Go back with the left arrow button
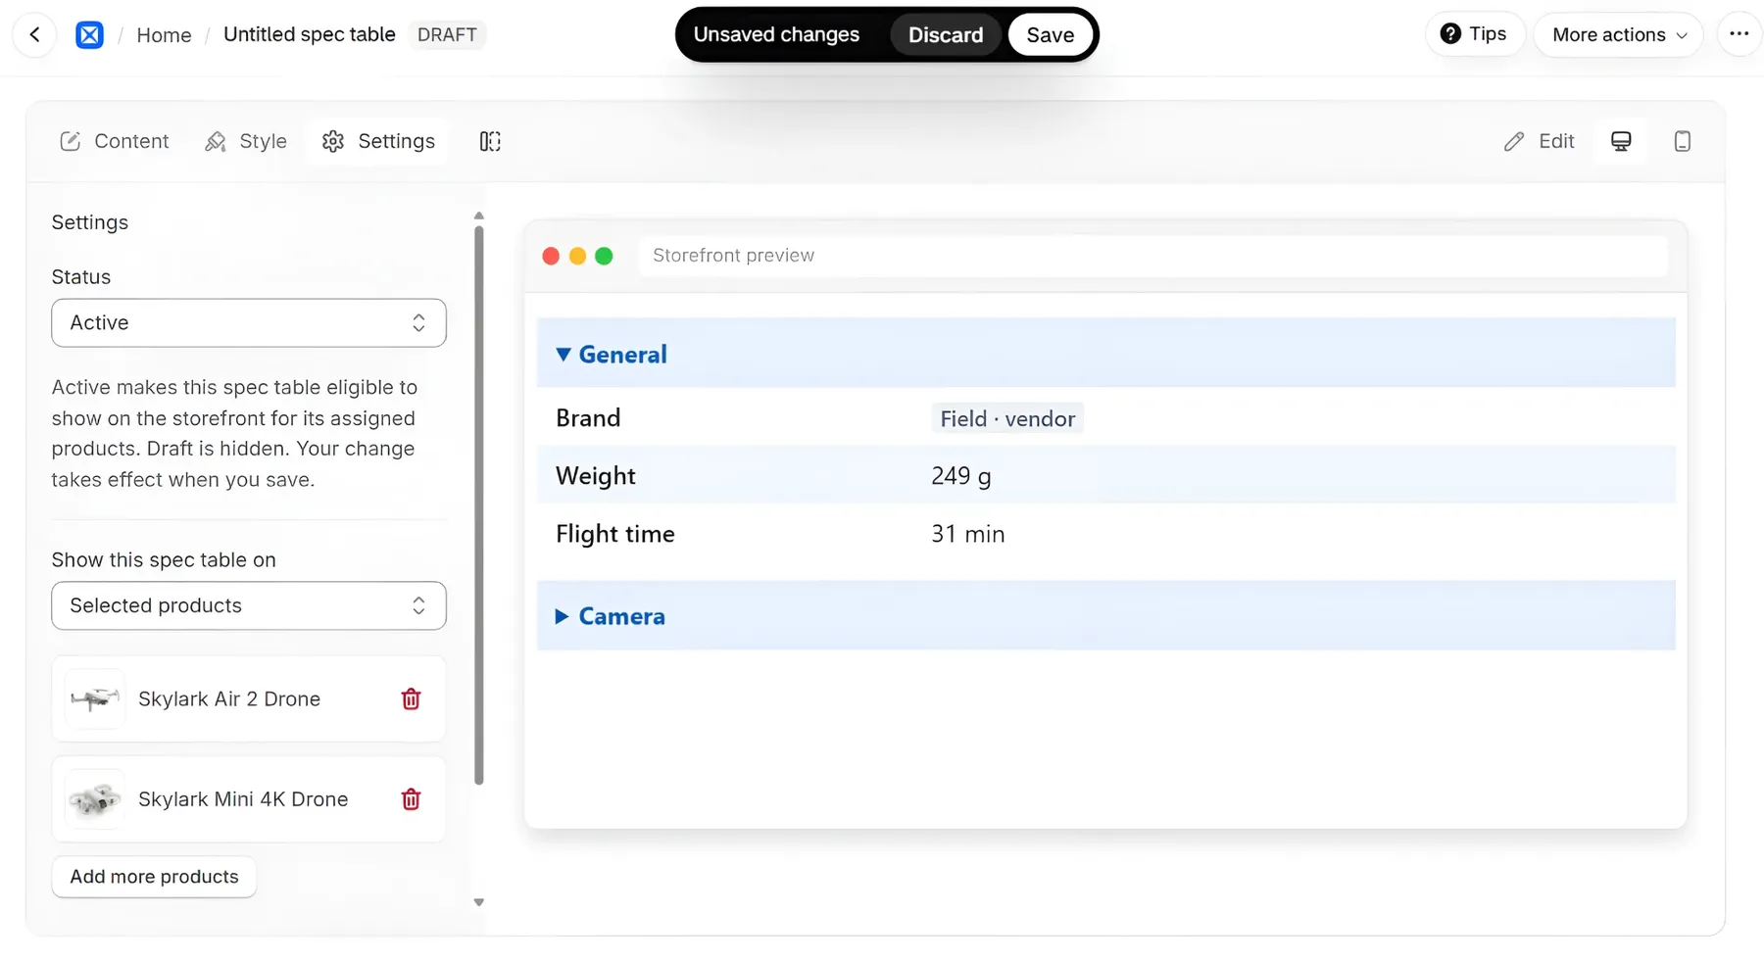The height and width of the screenshot is (961, 1764). [x=35, y=35]
